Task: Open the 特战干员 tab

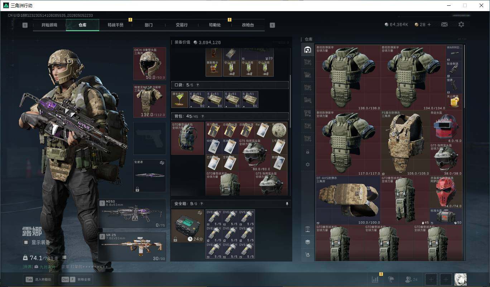Action: pos(115,25)
